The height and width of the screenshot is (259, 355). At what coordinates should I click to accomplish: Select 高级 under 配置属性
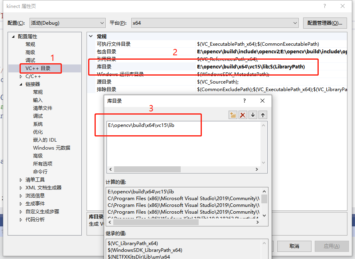tap(30, 53)
